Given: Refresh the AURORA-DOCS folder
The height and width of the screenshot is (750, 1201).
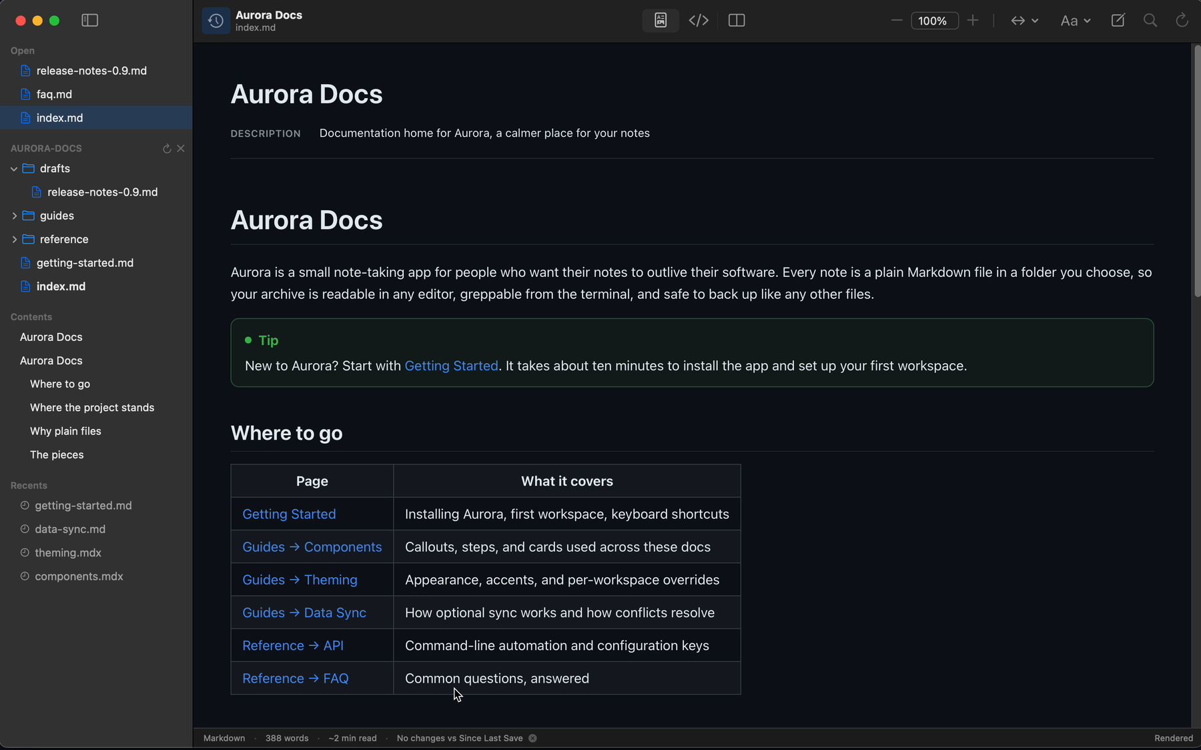Looking at the screenshot, I should [x=167, y=149].
